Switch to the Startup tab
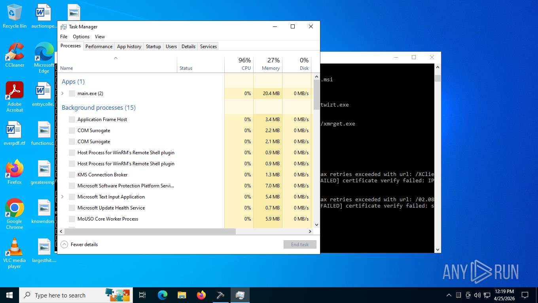 coord(153,47)
